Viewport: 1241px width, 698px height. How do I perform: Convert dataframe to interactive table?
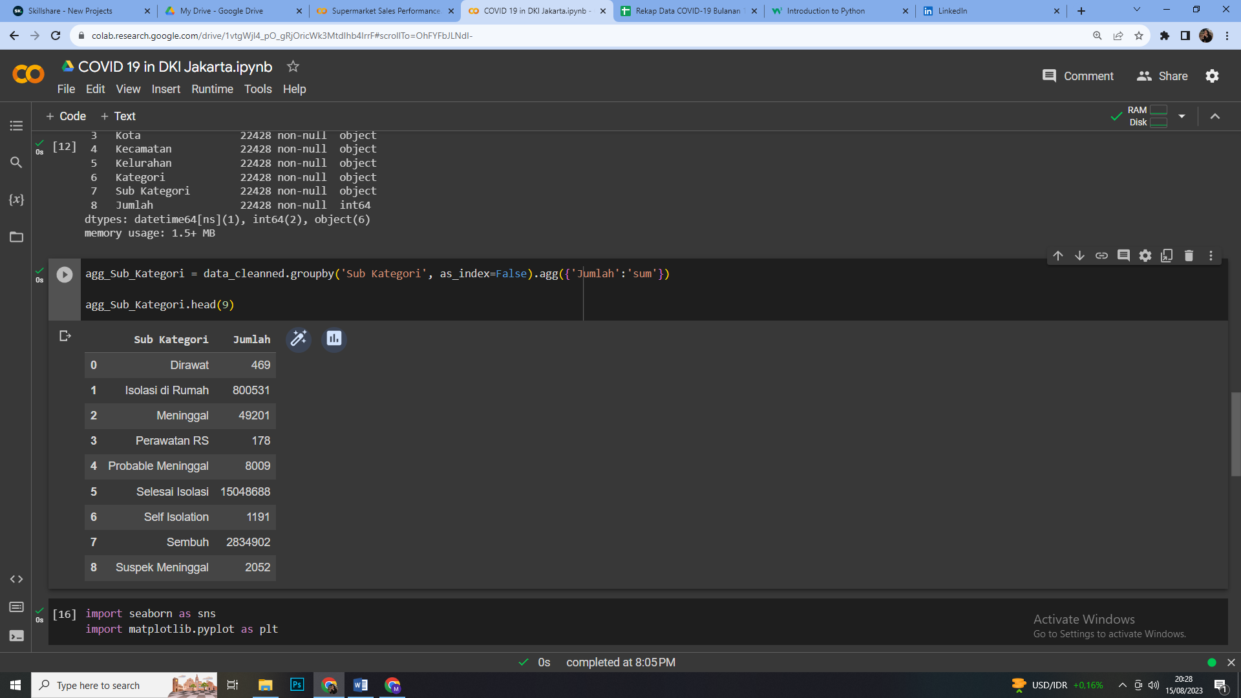point(299,339)
